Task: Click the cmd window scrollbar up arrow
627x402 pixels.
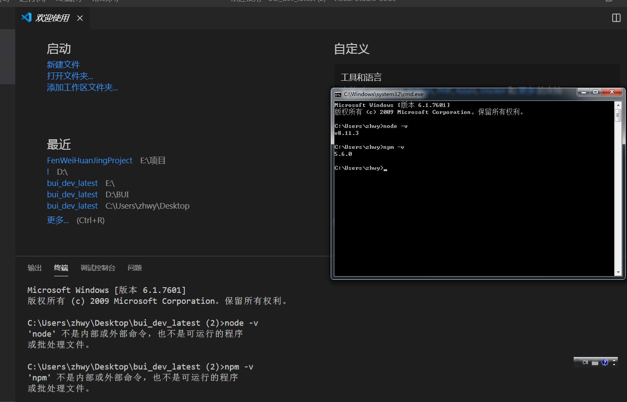Action: 618,105
